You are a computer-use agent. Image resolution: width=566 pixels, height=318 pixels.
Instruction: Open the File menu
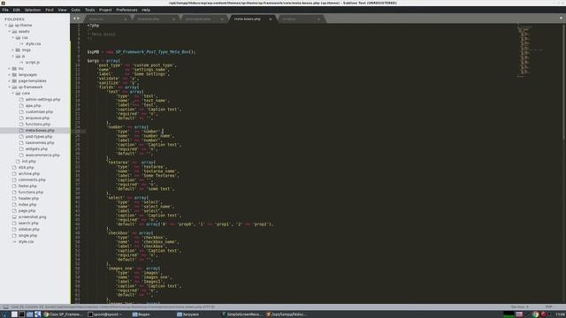[x=5, y=10]
